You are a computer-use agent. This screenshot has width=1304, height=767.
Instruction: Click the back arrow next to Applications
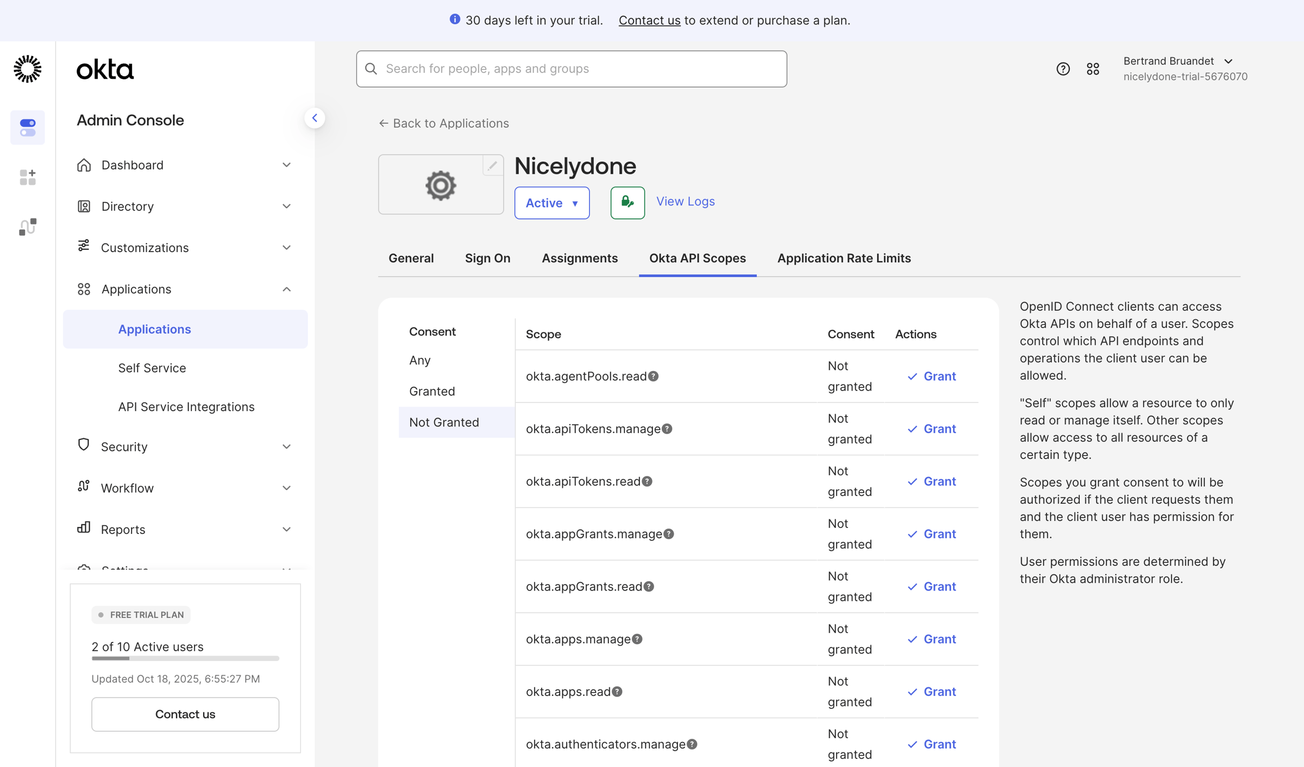click(384, 123)
